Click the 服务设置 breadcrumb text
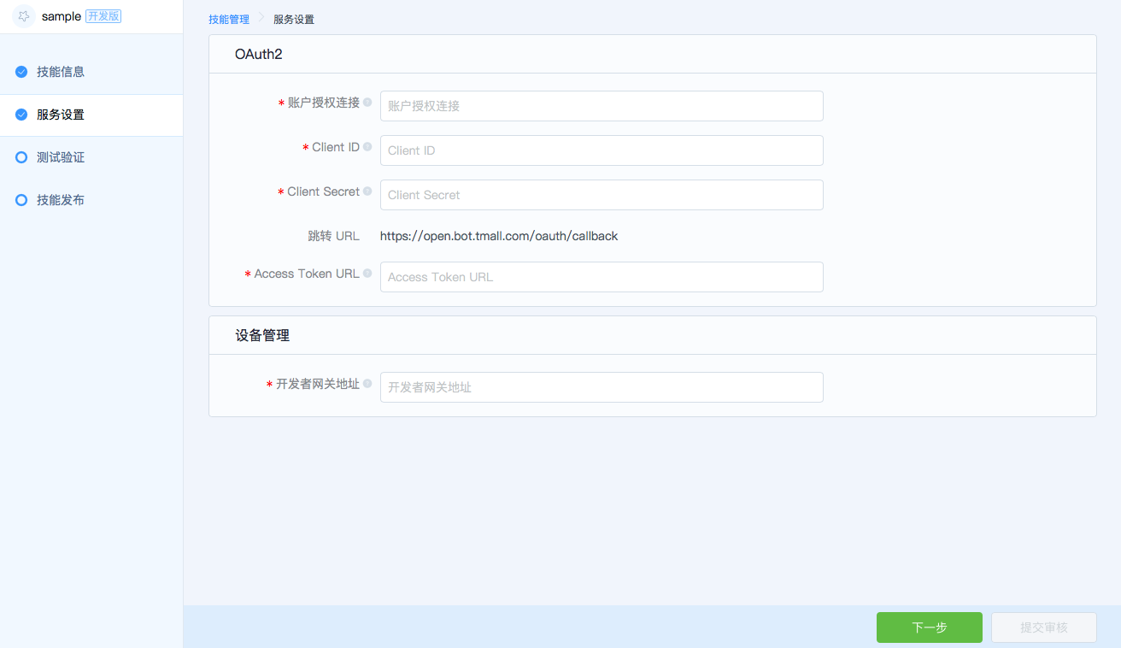The width and height of the screenshot is (1121, 648). click(294, 19)
